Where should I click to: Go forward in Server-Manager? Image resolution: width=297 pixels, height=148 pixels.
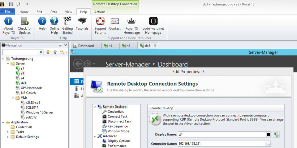click(x=87, y=64)
